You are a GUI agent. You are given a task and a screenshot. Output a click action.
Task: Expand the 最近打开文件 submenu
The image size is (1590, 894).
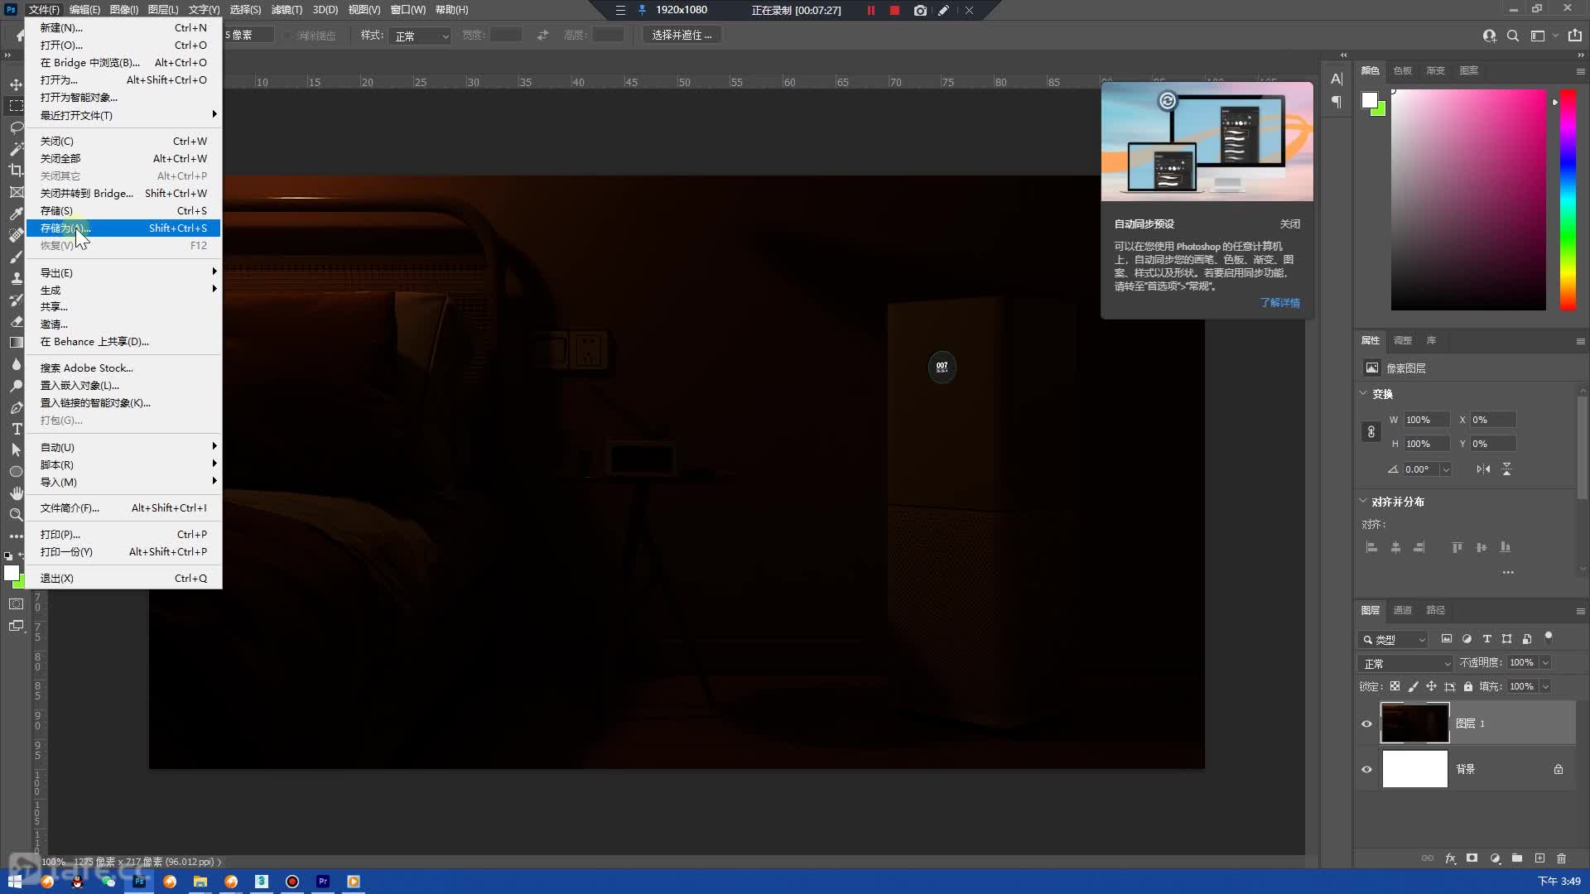coord(123,115)
